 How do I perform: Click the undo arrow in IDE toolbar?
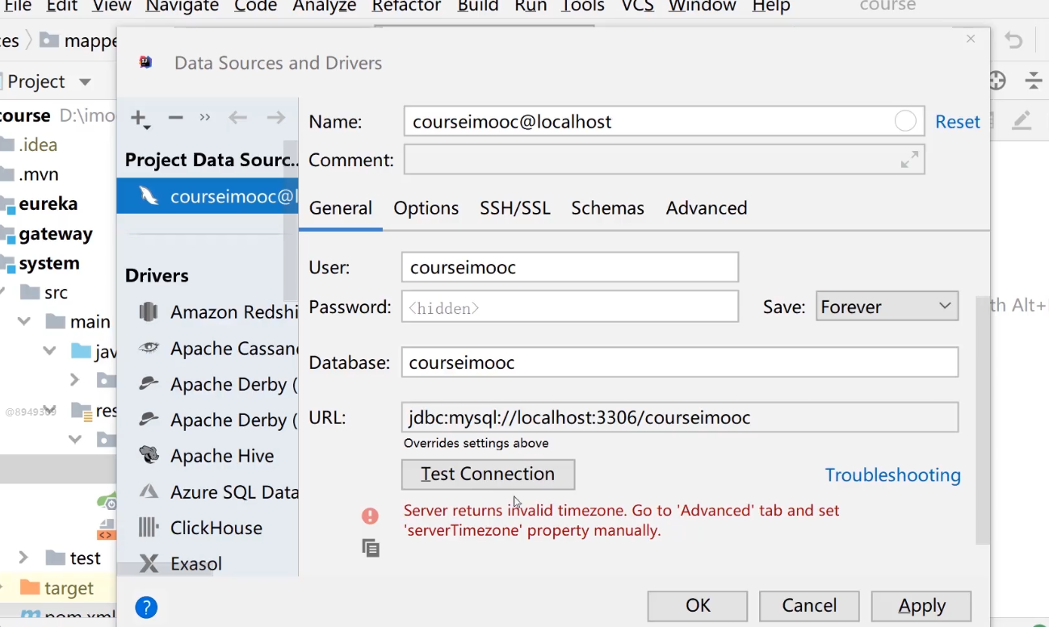1013,40
